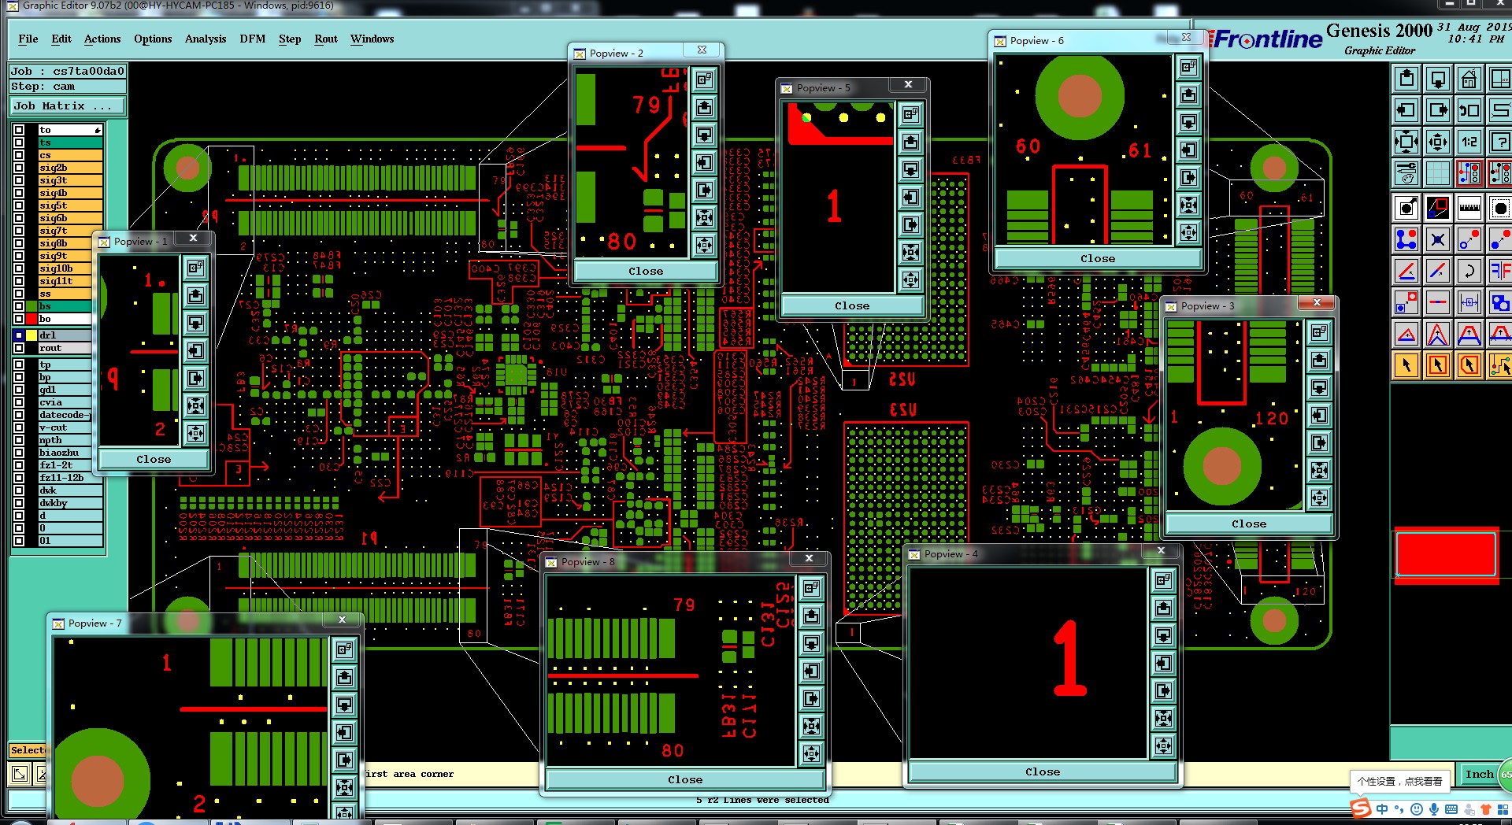
Task: Click the red triangle over blue line icon
Action: [1406, 334]
